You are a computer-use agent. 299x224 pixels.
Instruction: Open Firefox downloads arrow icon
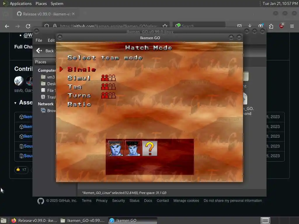(x=250, y=26)
